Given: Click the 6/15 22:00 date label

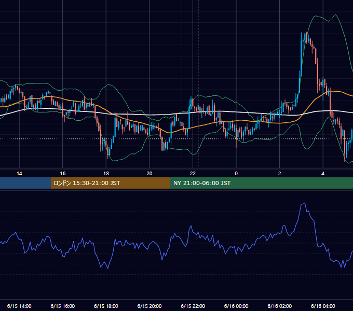Looking at the screenshot, I should tap(193, 306).
